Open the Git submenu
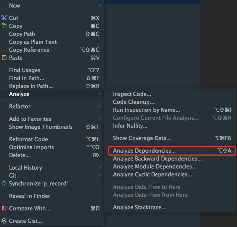Screen dimensions: 237x227 pyautogui.click(x=13, y=176)
